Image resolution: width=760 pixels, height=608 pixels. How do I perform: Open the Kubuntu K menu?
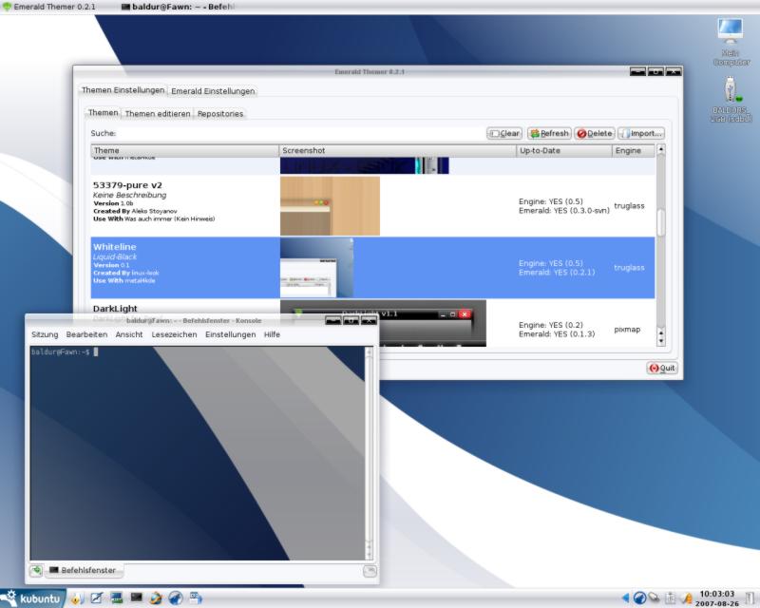[x=32, y=598]
